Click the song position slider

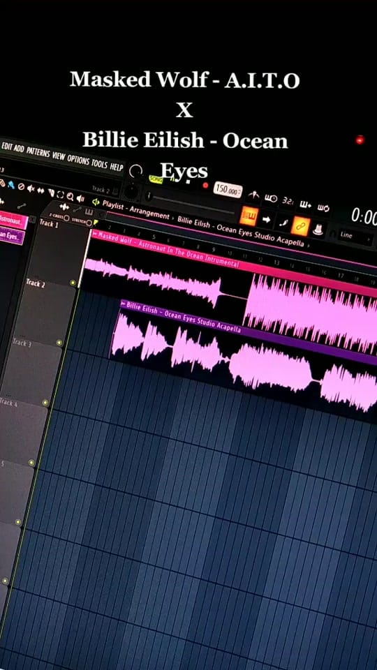[191, 203]
